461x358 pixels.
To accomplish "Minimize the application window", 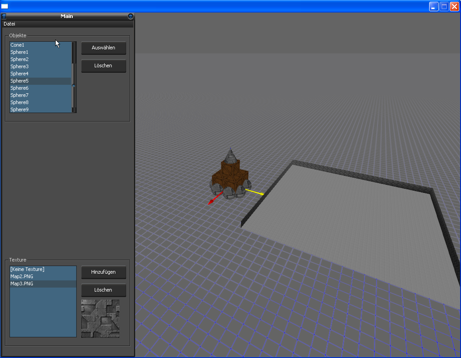I will click(434, 6).
